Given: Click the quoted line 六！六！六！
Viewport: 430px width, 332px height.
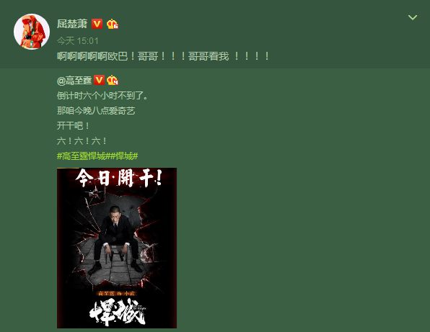Looking at the screenshot, I should coord(82,141).
